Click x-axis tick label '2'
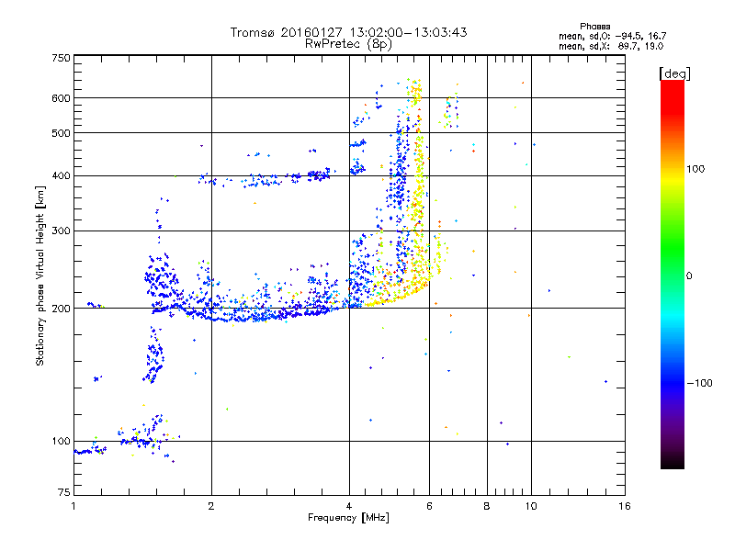This screenshot has width=735, height=551. click(211, 506)
